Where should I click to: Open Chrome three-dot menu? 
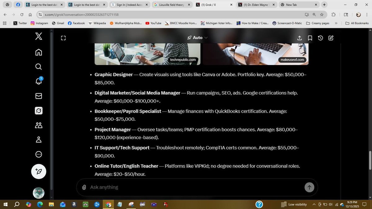click(x=367, y=15)
